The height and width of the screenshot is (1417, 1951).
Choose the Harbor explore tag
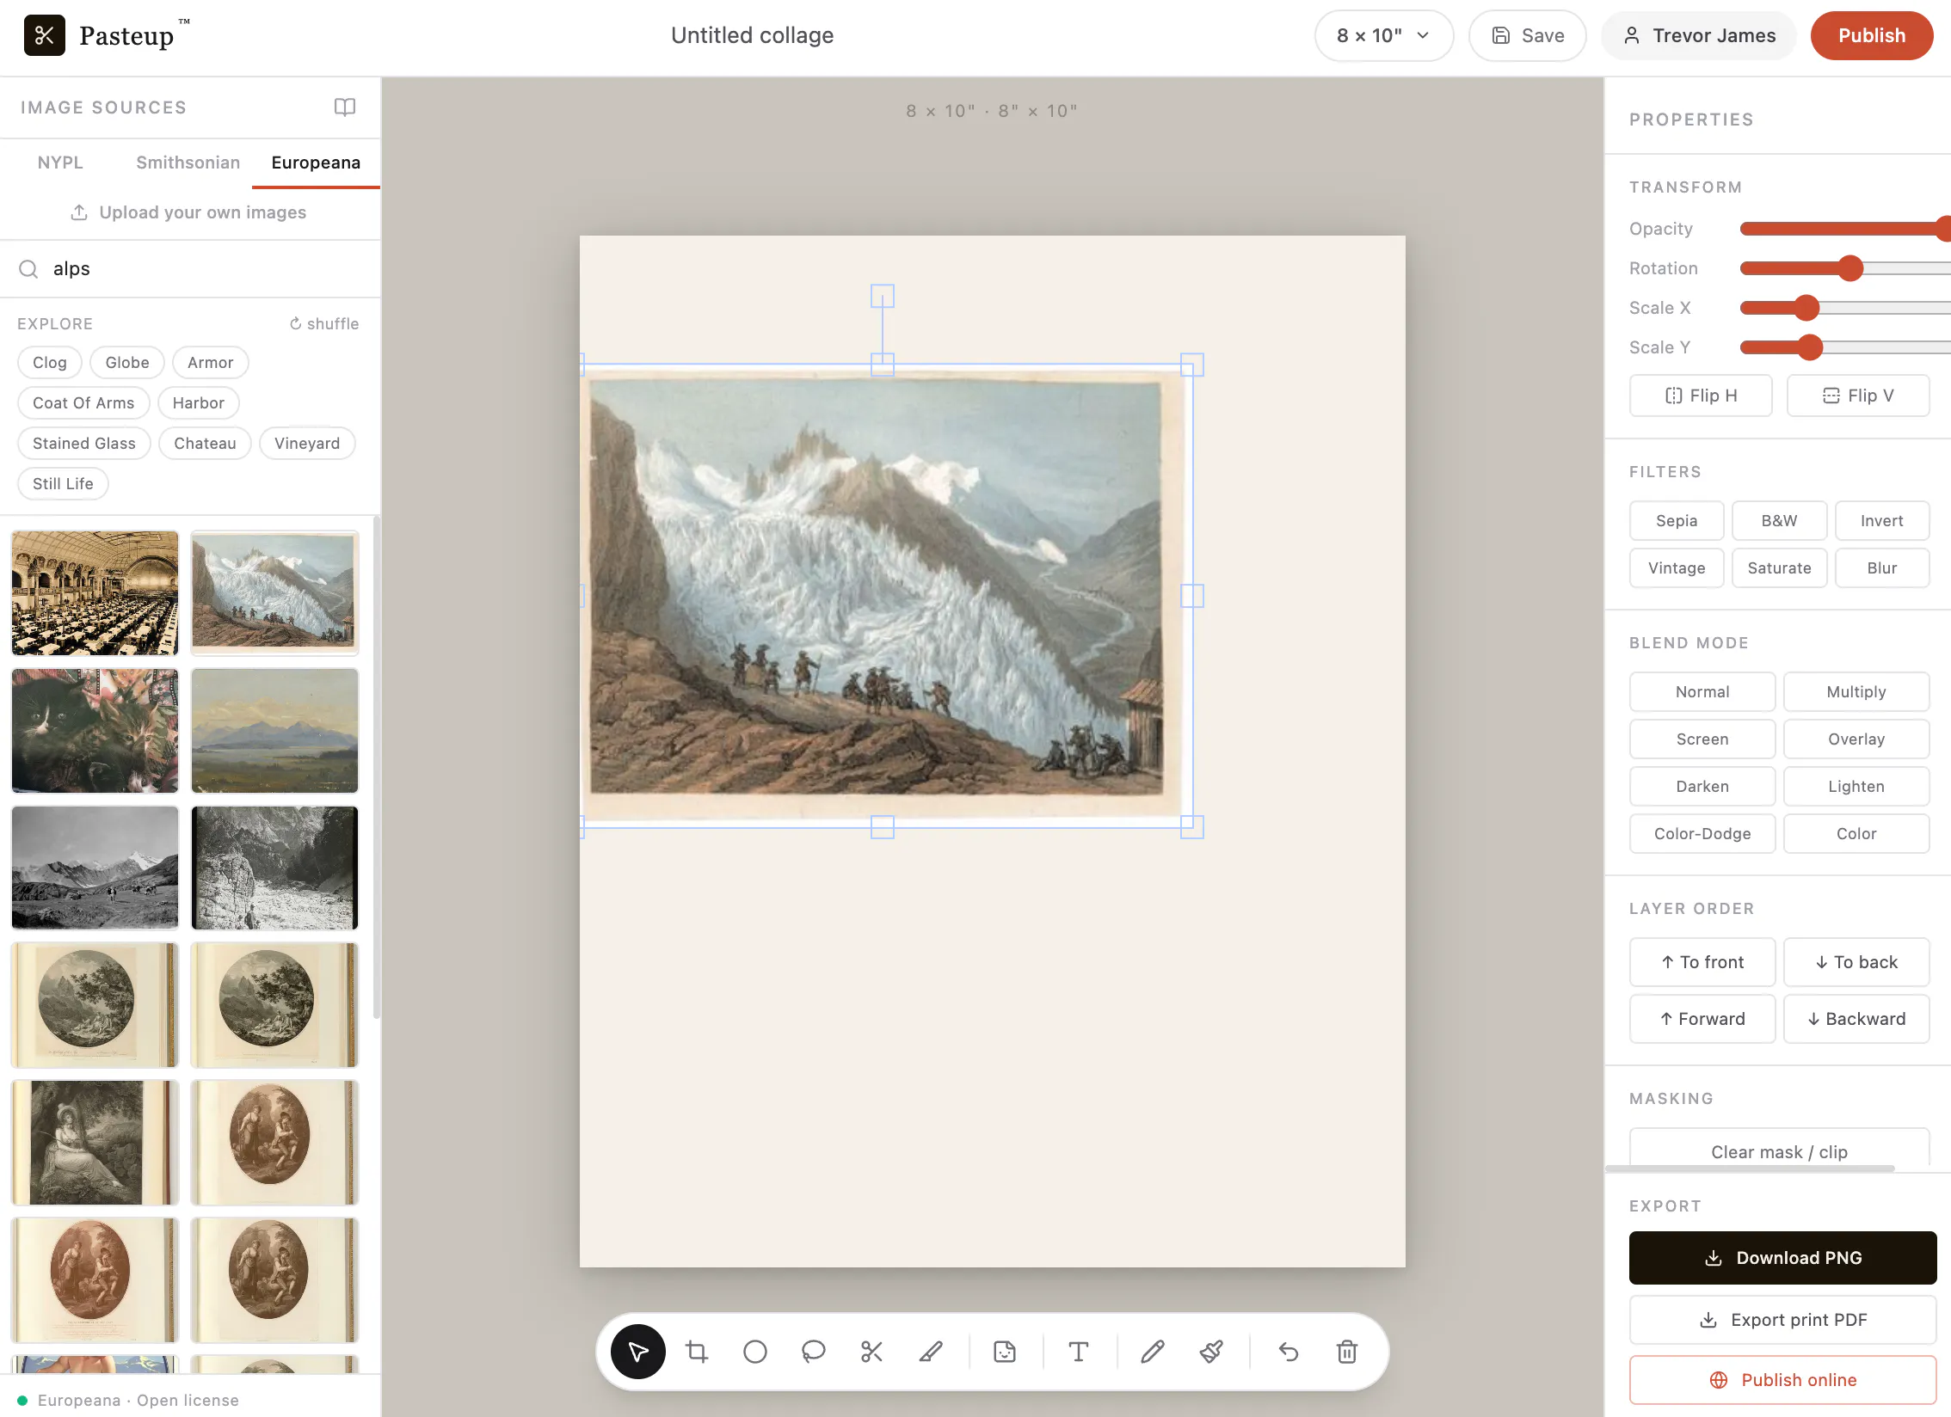click(x=199, y=403)
